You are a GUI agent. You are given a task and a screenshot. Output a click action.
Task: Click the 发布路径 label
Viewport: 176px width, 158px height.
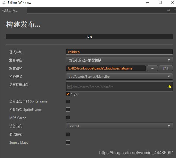coord(16,68)
